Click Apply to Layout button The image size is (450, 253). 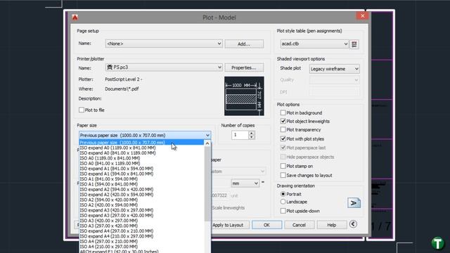228,225
